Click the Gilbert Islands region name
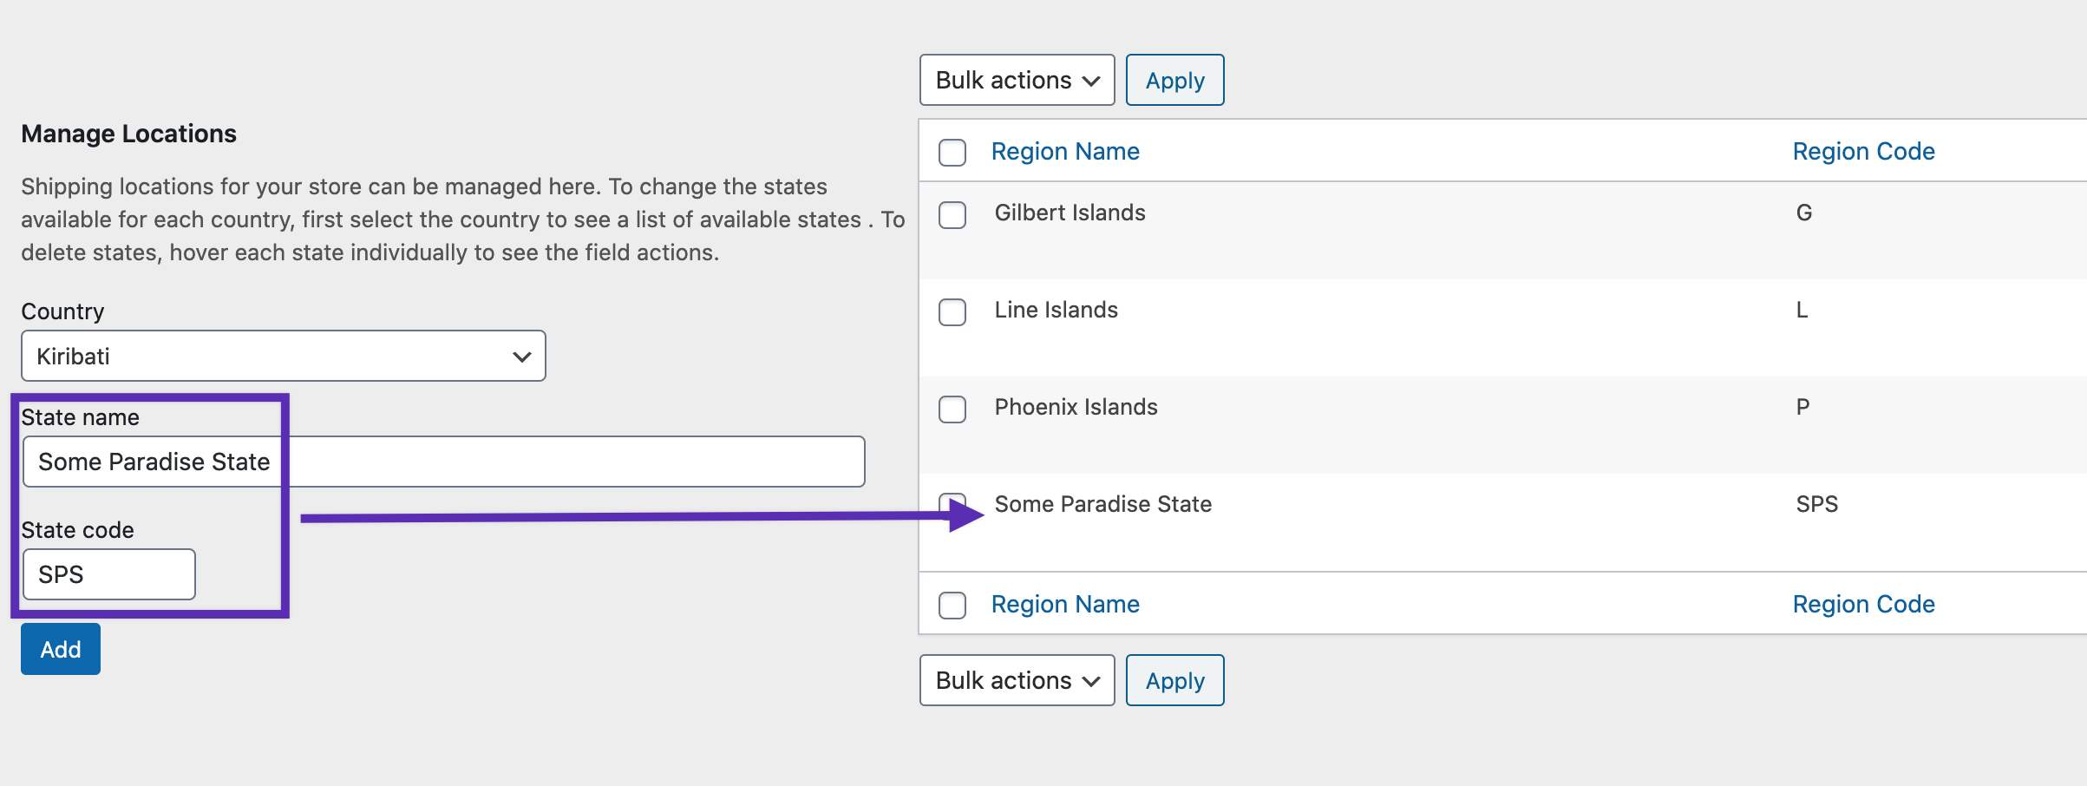Image resolution: width=2087 pixels, height=786 pixels. [x=1070, y=213]
